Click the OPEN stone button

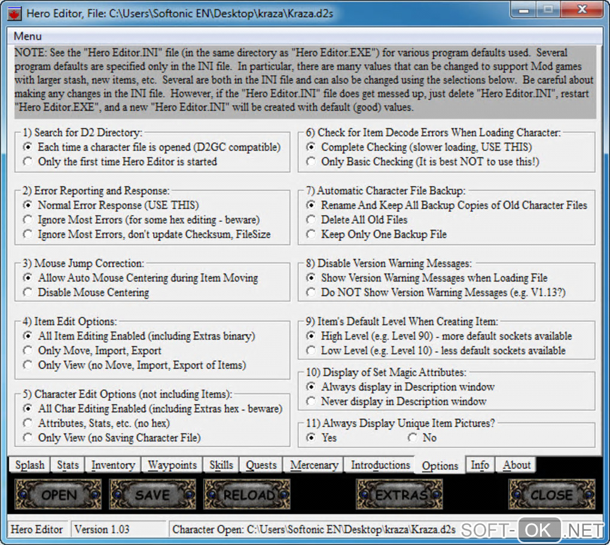[x=59, y=494]
